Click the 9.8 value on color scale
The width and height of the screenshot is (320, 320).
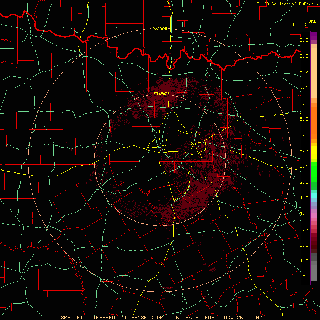(x=304, y=40)
